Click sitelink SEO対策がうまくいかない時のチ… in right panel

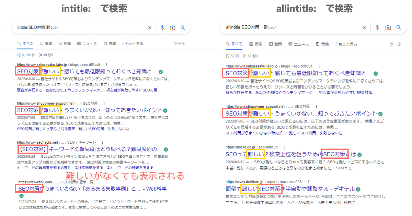[255, 133]
